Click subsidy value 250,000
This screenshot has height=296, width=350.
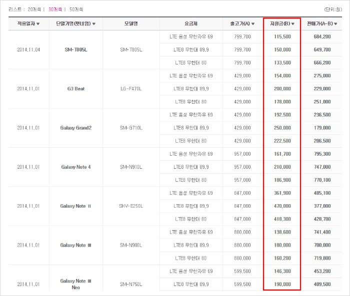pos(282,128)
